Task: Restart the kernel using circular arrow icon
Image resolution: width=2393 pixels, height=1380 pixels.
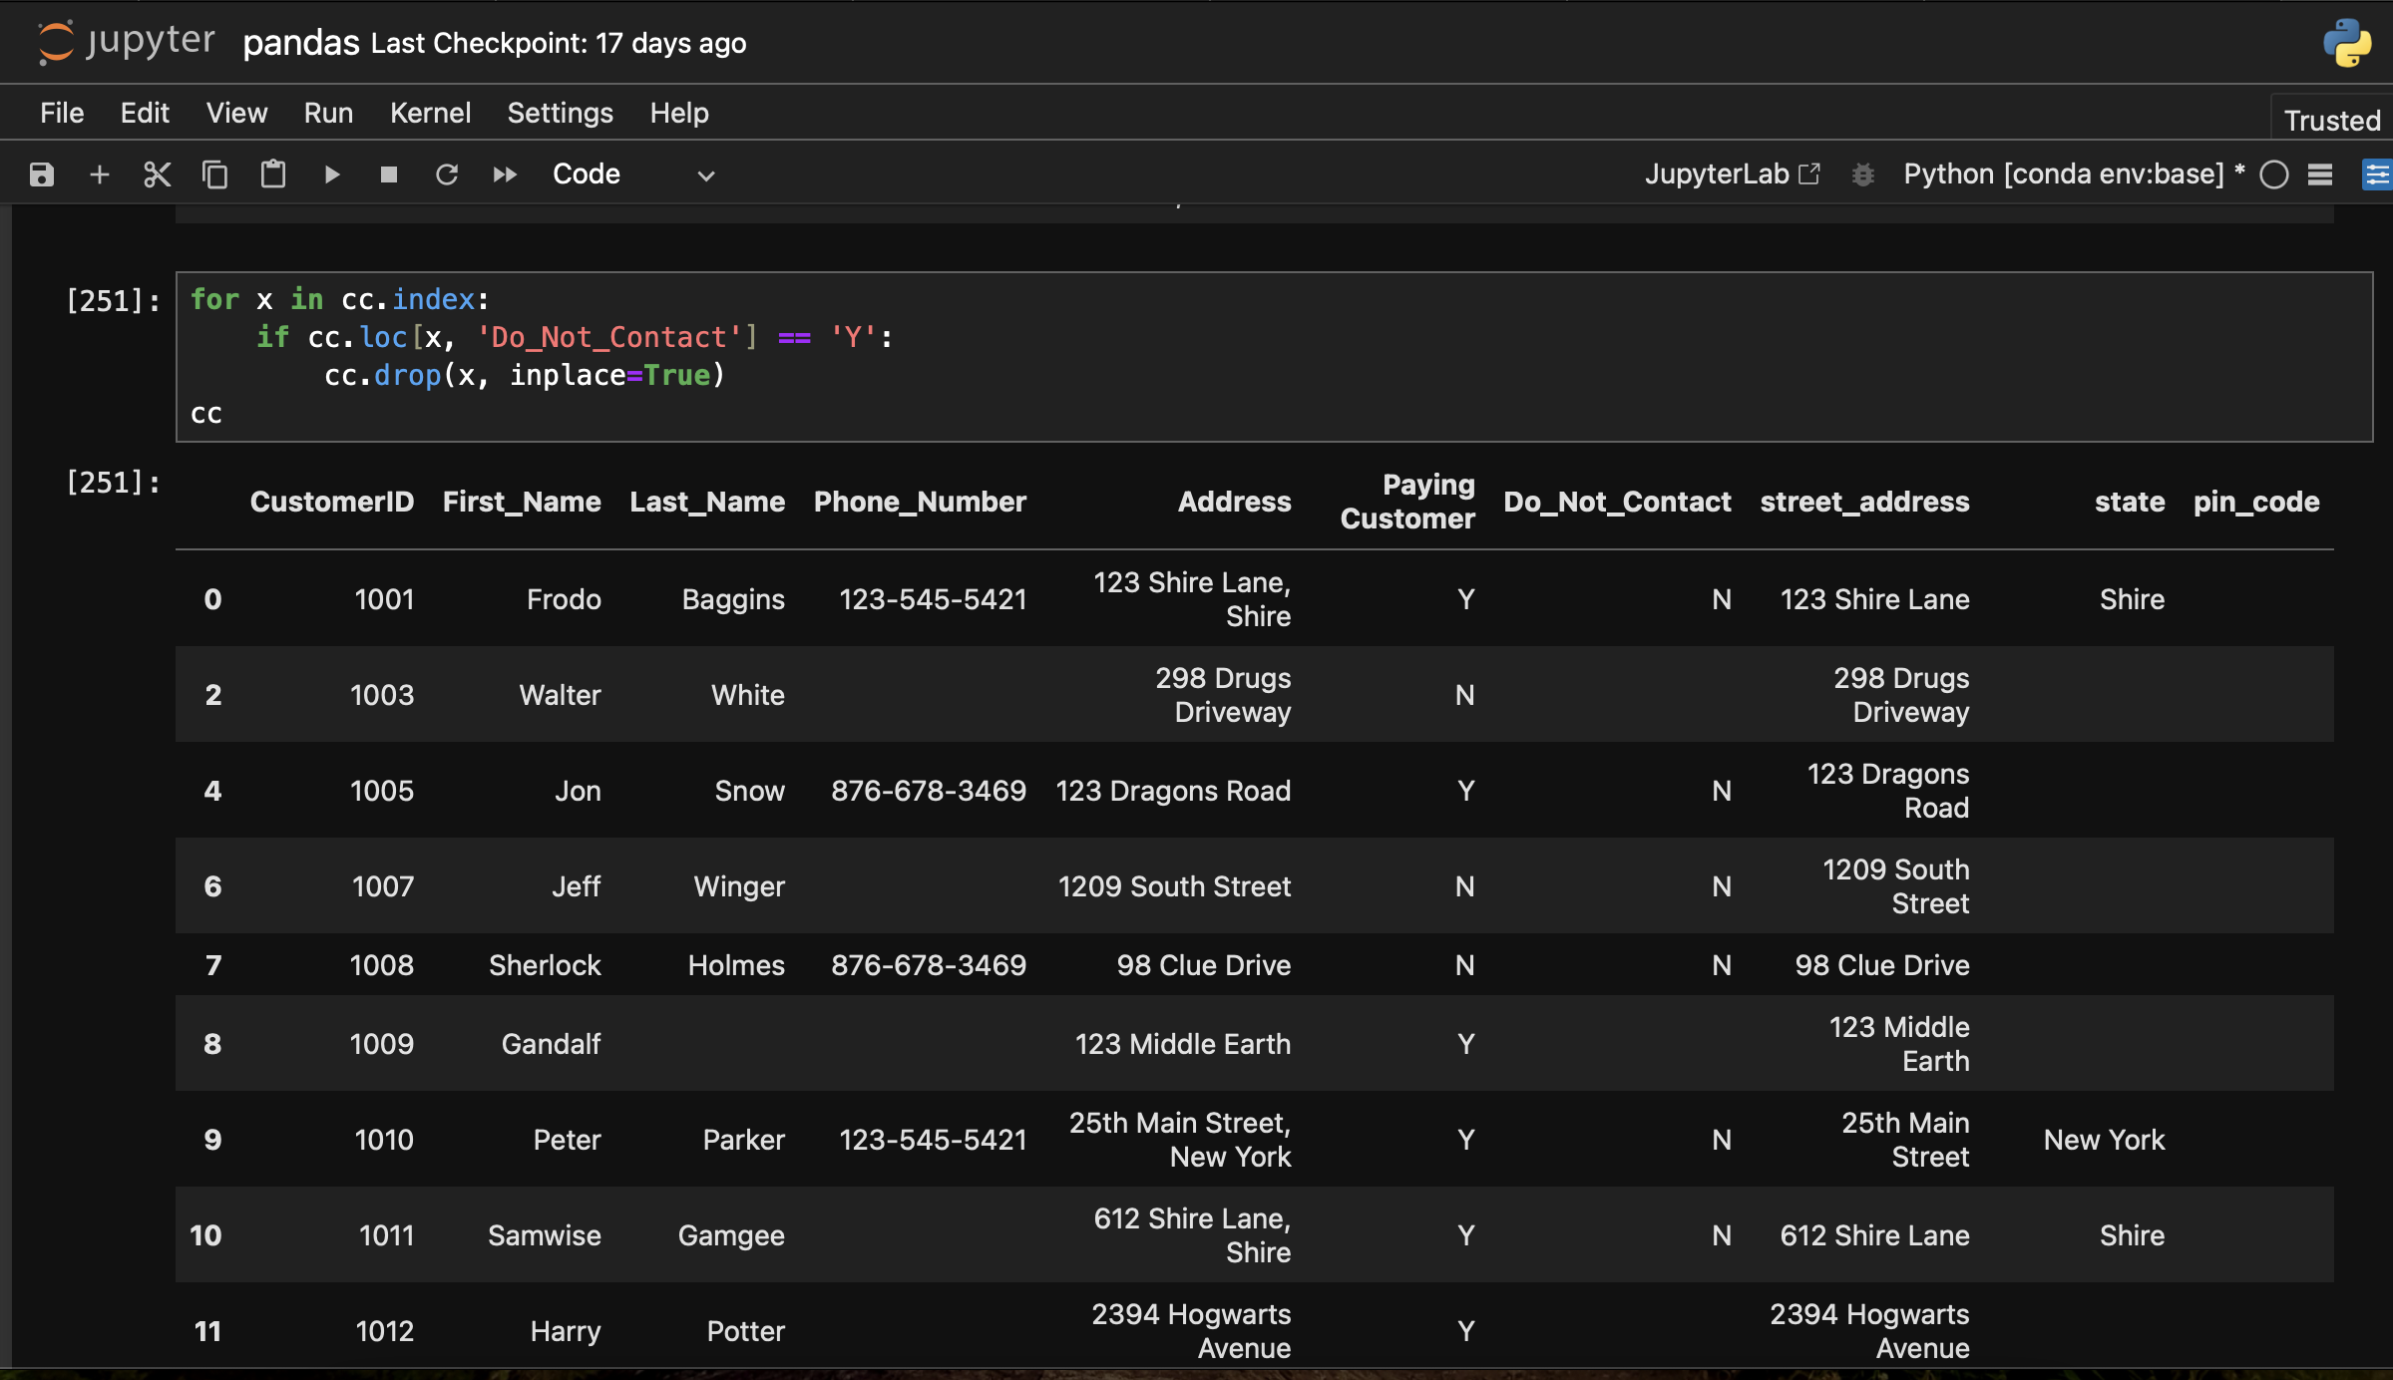Action: coord(446,174)
